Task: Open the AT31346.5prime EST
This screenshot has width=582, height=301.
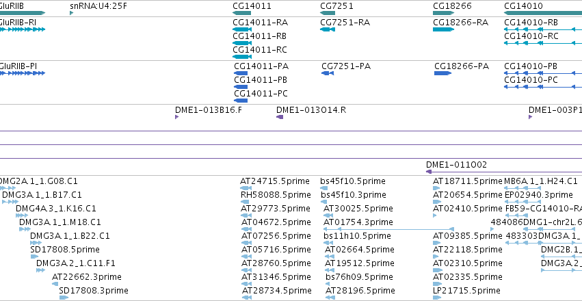Action: [x=246, y=284]
